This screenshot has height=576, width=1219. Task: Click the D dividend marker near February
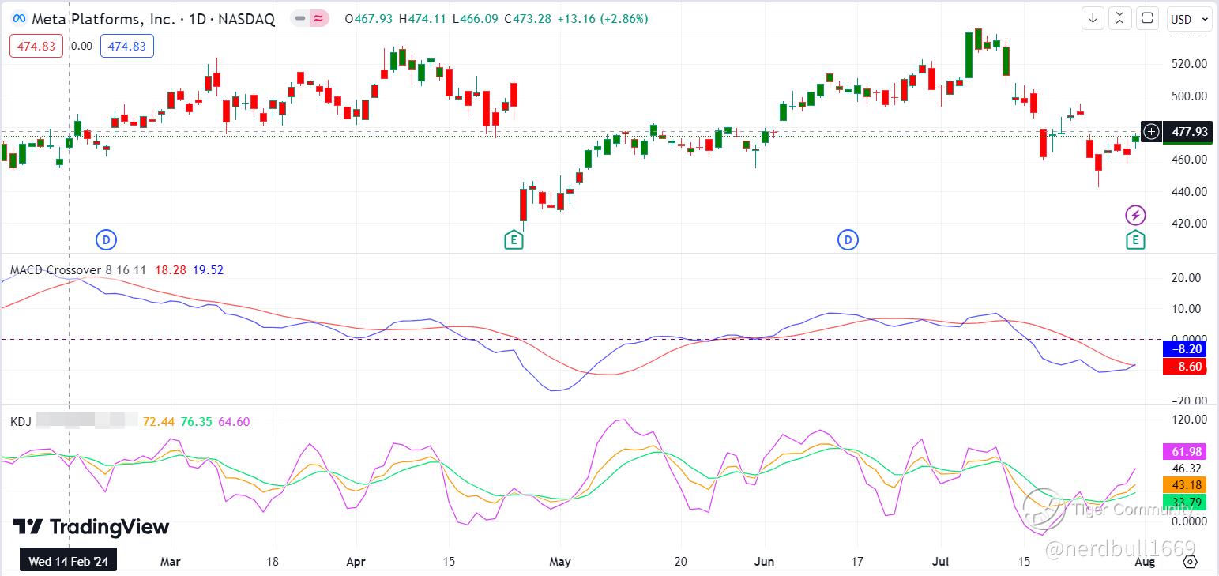(106, 239)
